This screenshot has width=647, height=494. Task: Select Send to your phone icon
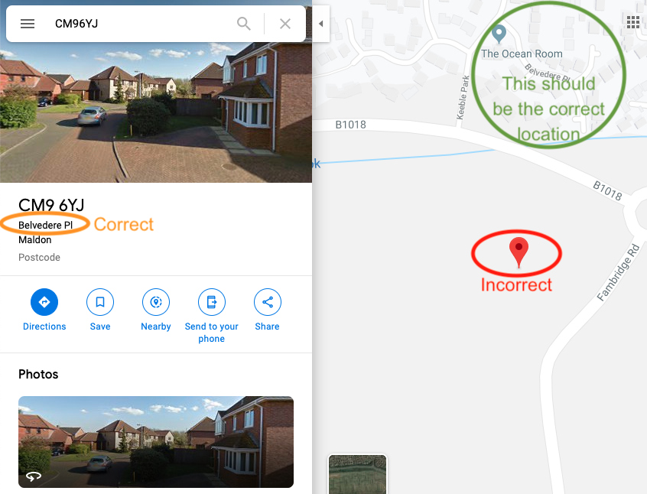(212, 302)
